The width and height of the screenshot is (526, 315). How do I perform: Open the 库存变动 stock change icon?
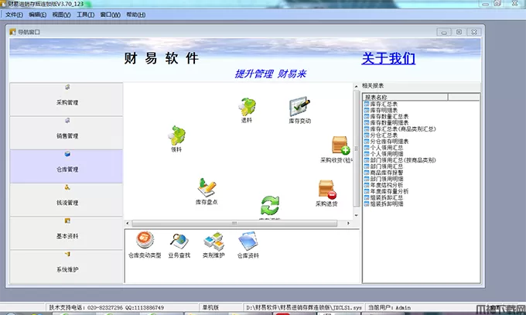[299, 110]
